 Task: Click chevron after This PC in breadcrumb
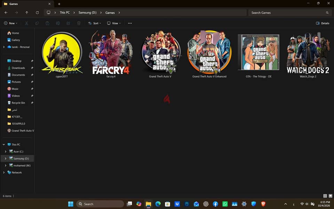74,13
